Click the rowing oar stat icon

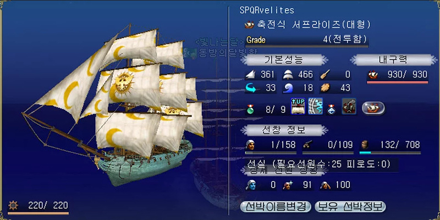[x=325, y=75]
